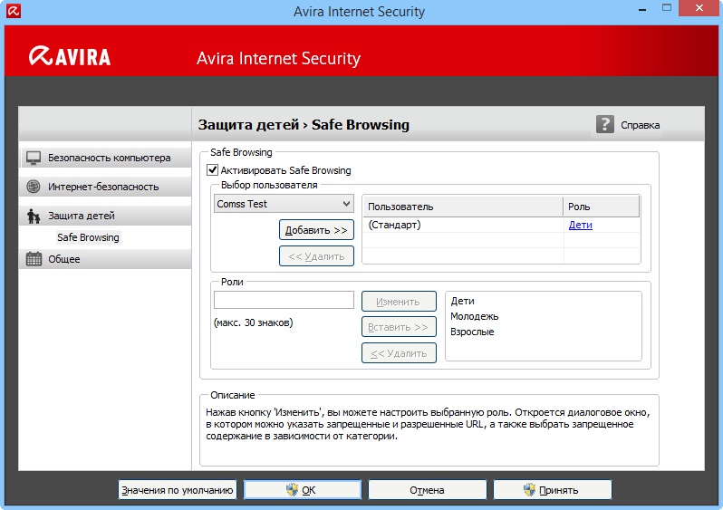Click the globe icon for internet security
Screen dimensions: 723x510
tap(34, 187)
